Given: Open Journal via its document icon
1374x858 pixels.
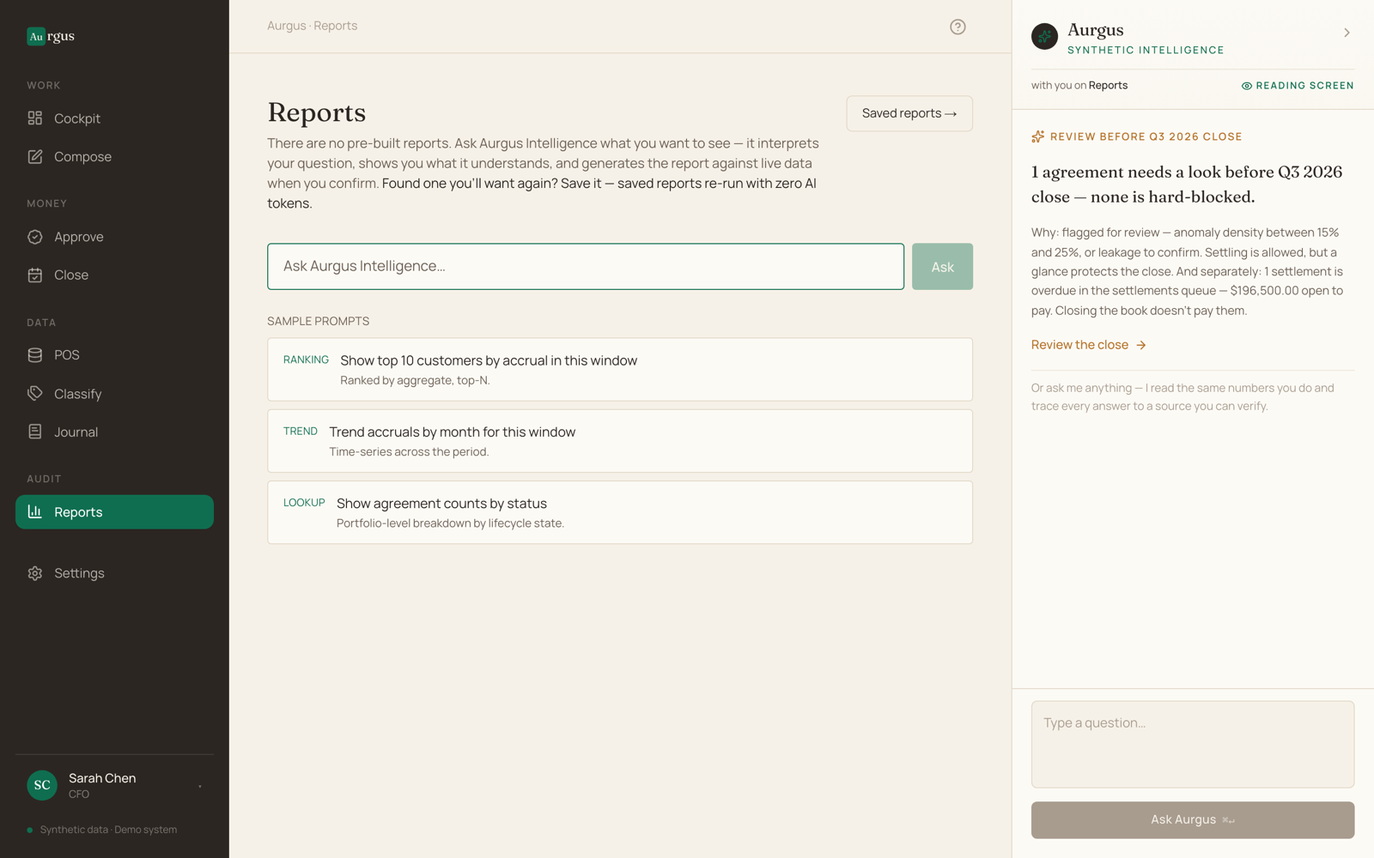Looking at the screenshot, I should pyautogui.click(x=35, y=432).
